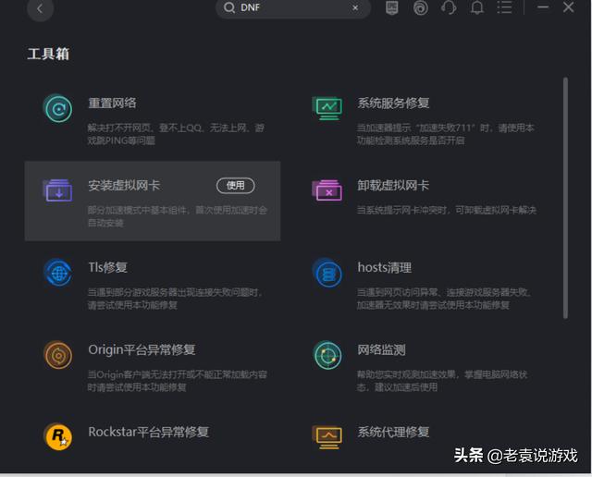Select the 系统代理修复 title
The image size is (592, 477).
[x=393, y=432]
